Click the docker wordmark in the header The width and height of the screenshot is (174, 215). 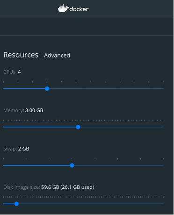[79, 9]
